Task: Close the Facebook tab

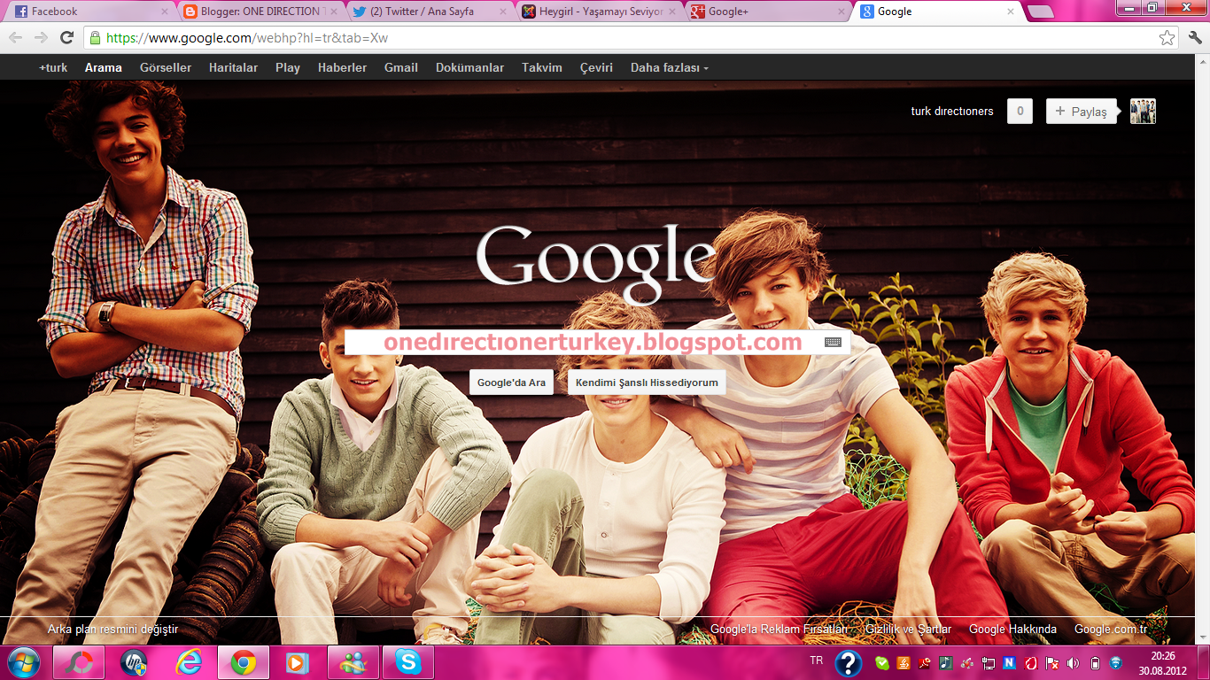Action: (165, 12)
